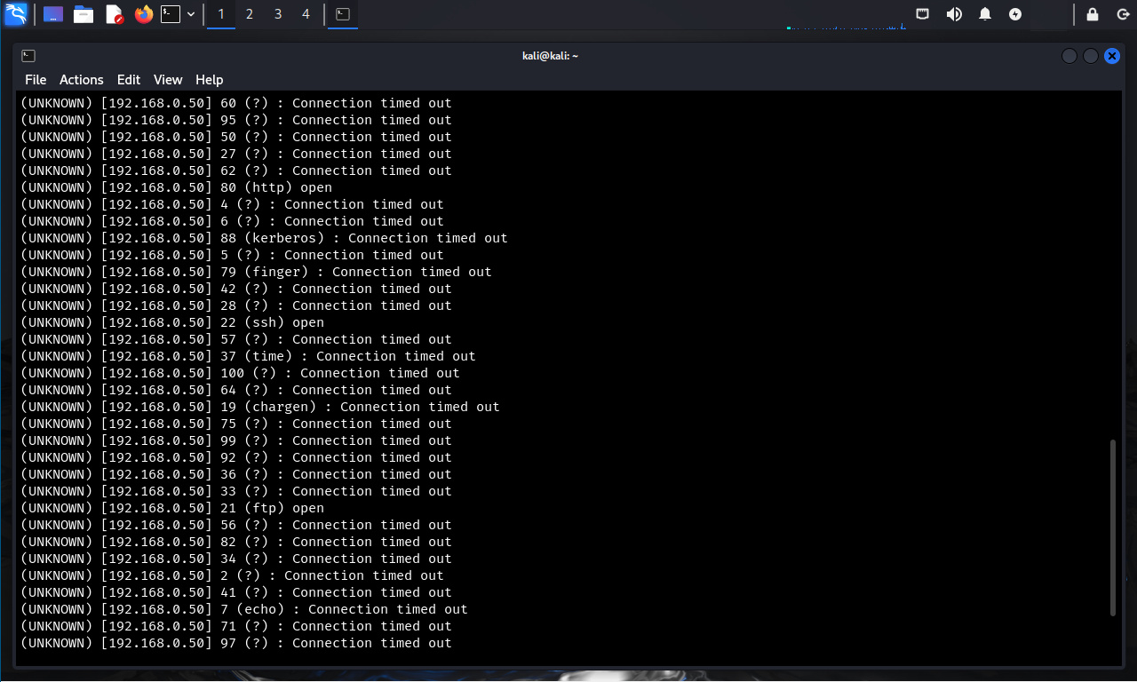Viewport: 1137px width, 682px height.
Task: Launch the file manager from panel
Action: 83,14
